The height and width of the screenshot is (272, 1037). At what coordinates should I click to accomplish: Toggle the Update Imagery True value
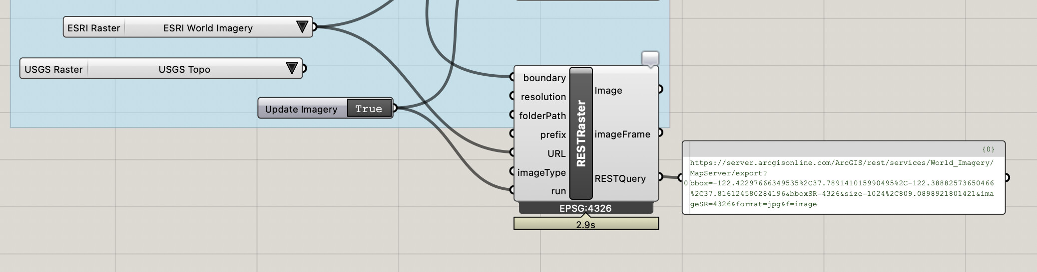(369, 109)
